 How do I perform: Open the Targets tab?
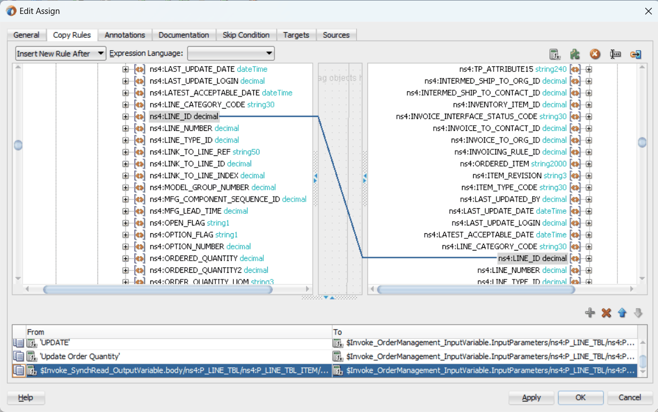296,35
